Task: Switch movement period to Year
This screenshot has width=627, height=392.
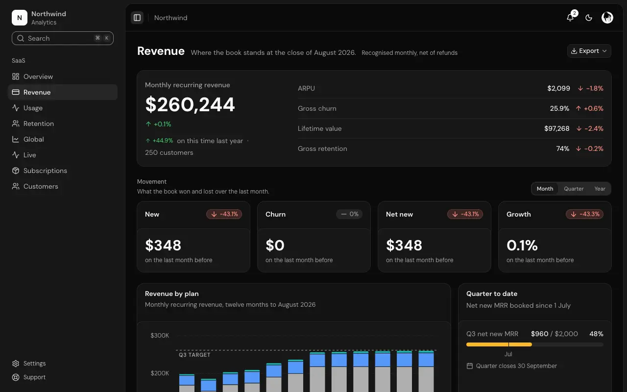Action: (x=600, y=189)
